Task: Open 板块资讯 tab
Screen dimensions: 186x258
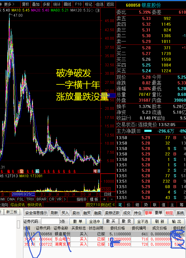Action: [34, 205]
